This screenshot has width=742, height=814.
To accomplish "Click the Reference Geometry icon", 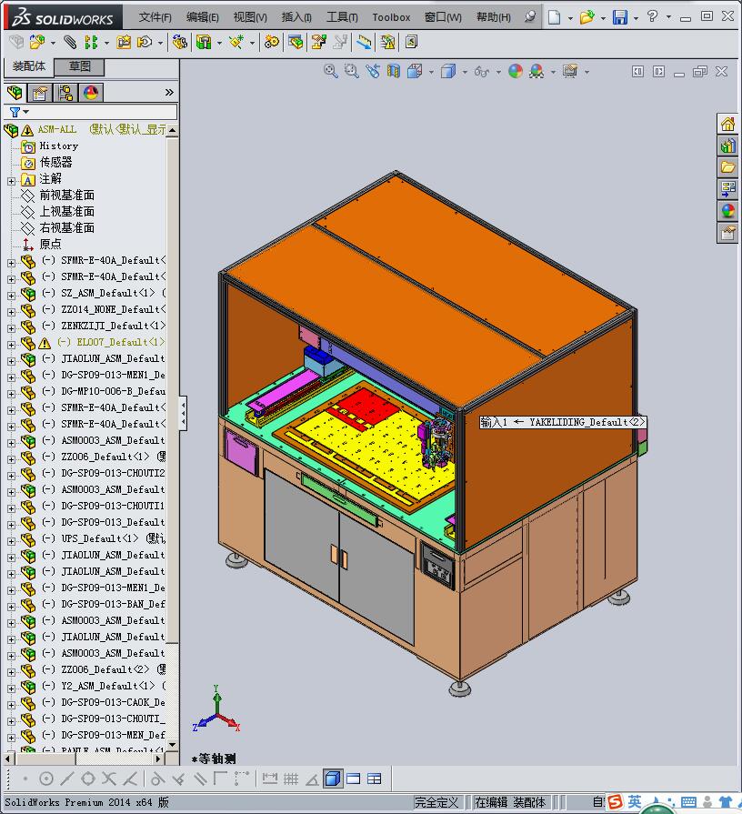I will 236,42.
